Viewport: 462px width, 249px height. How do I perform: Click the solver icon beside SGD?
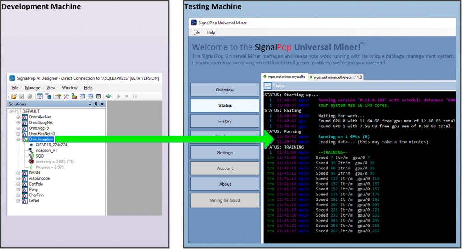[31, 156]
